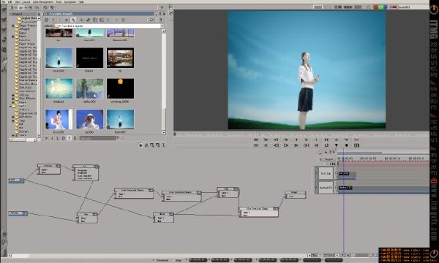The height and width of the screenshot is (263, 439).
Task: Click the bottom blue input clip node
Action: (x=18, y=213)
